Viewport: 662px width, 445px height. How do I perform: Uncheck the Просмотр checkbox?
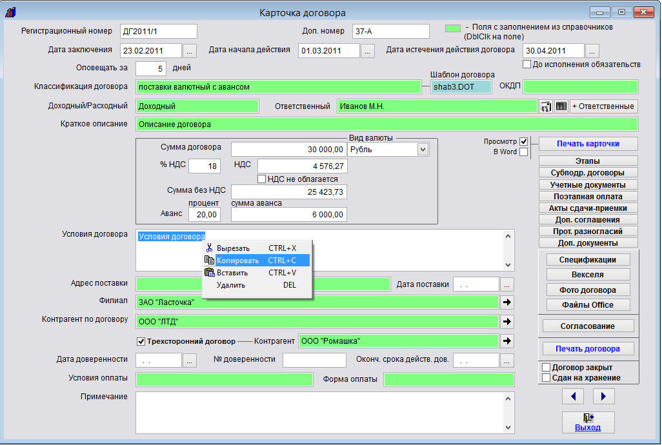click(524, 142)
